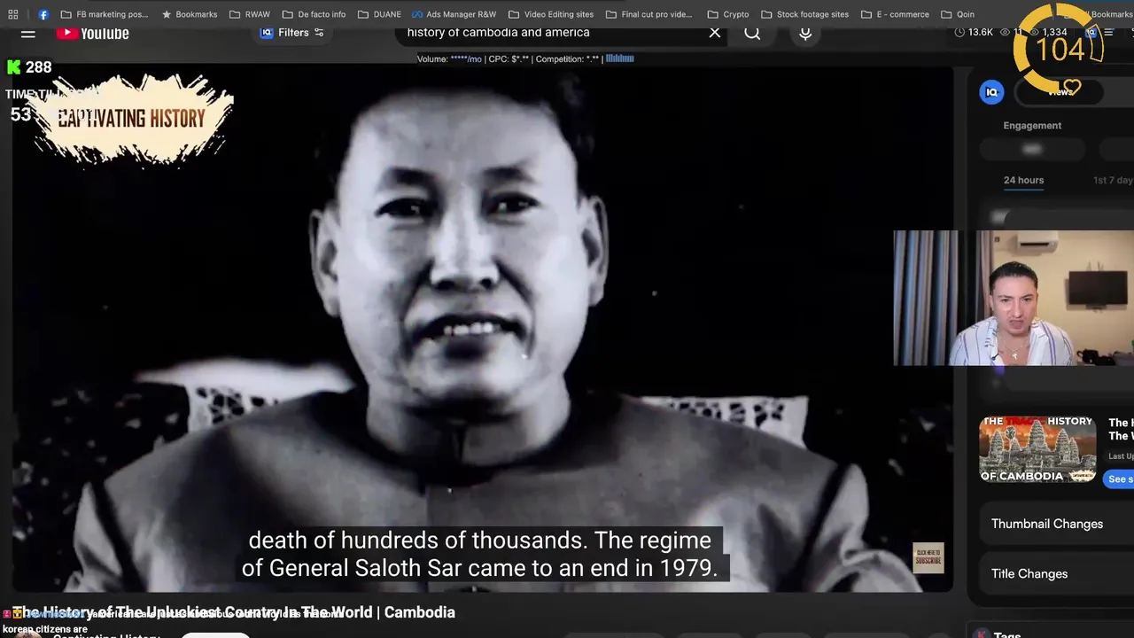
Task: Open the 'Video Editing sites' bookmark folder
Action: click(551, 14)
